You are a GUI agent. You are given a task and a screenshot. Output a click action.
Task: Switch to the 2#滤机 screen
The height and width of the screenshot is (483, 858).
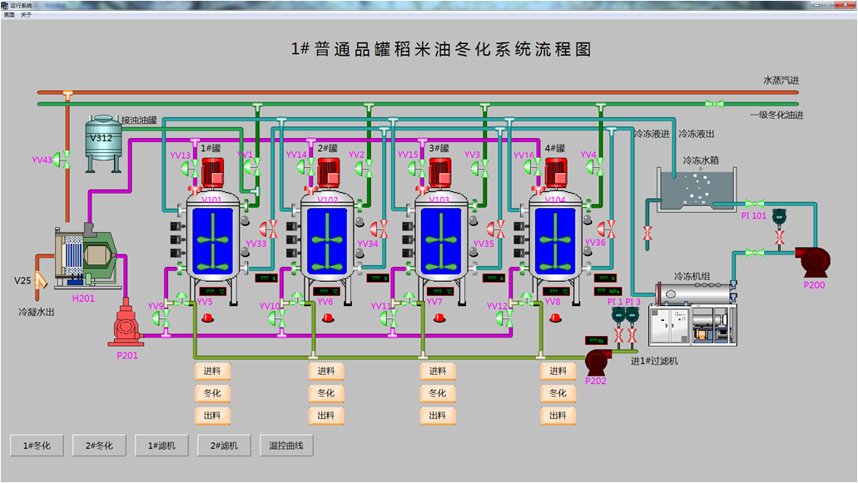point(224,446)
